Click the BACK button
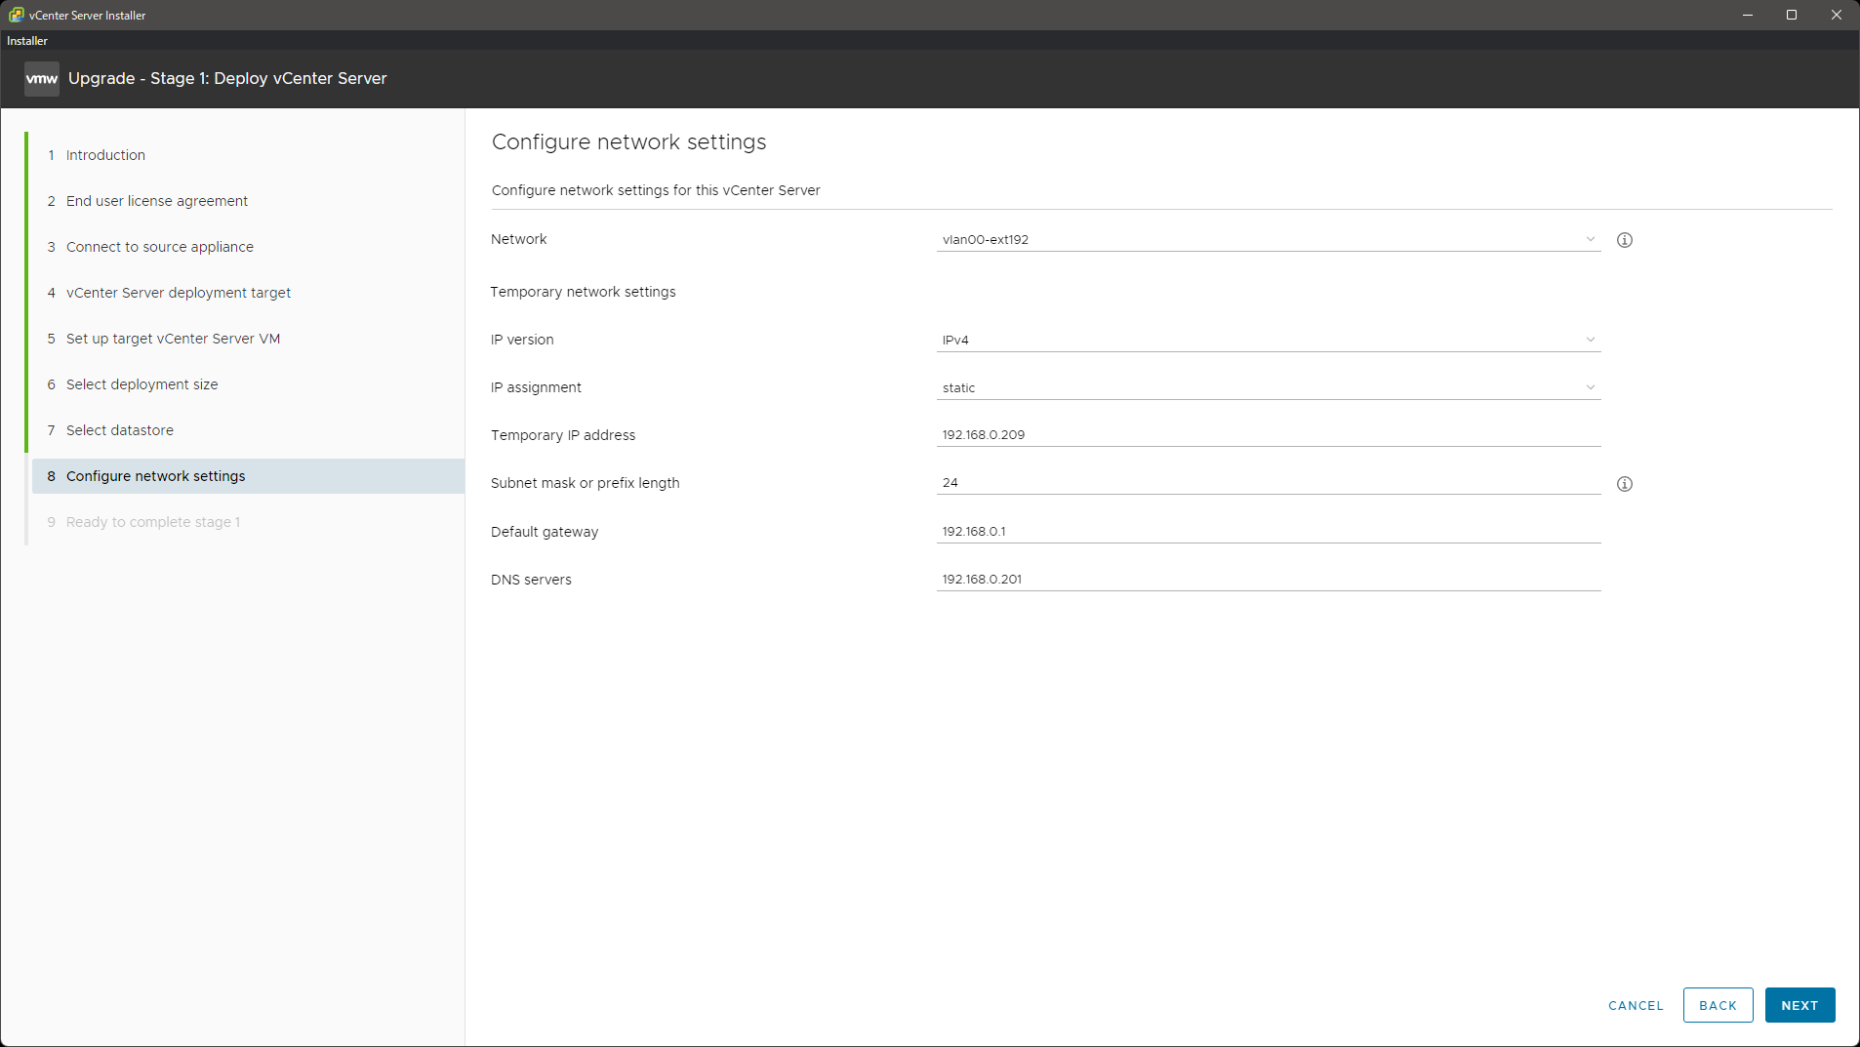The image size is (1860, 1047). (x=1718, y=1005)
